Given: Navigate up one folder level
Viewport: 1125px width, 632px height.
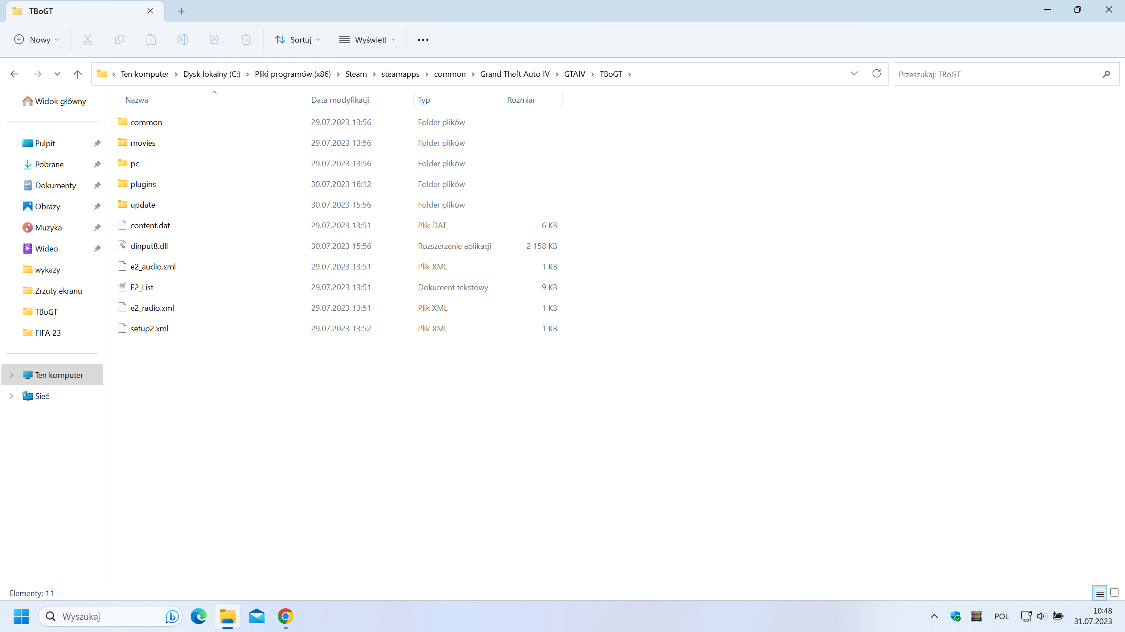Looking at the screenshot, I should click(77, 74).
